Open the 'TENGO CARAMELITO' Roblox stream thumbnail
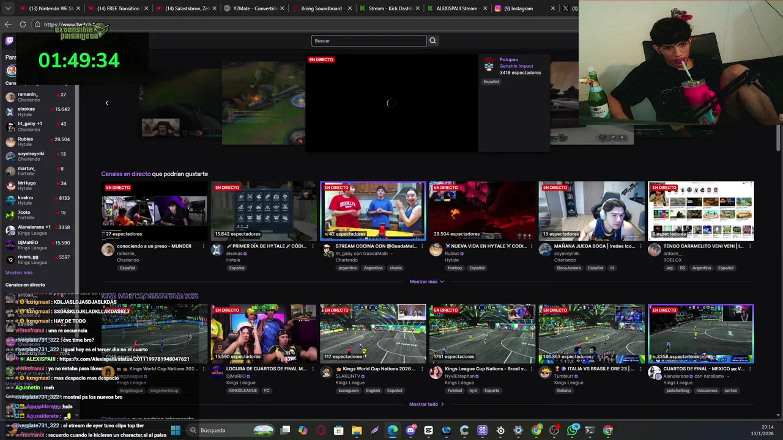Image resolution: width=783 pixels, height=440 pixels. point(701,211)
